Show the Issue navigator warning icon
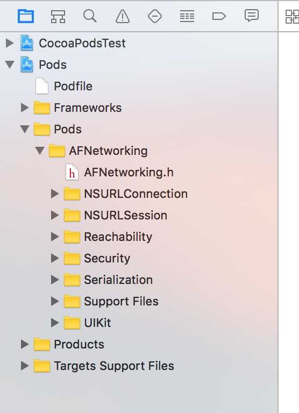 coord(123,16)
